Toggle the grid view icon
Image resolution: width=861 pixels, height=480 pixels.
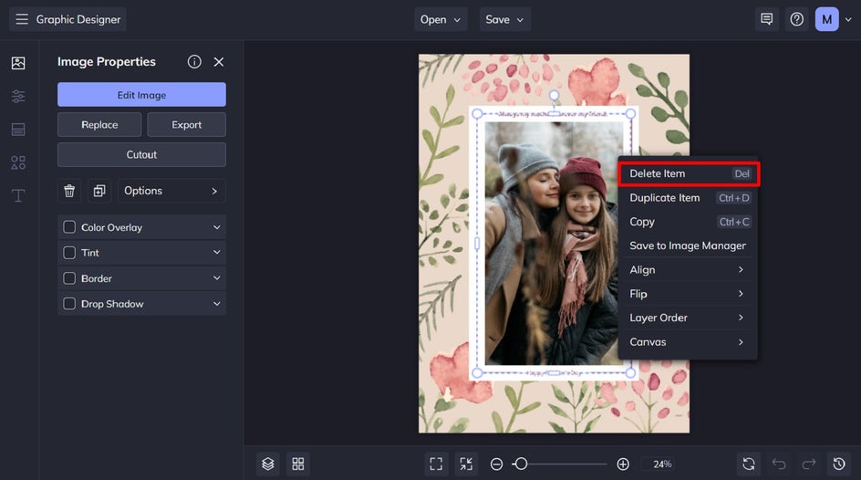[298, 464]
